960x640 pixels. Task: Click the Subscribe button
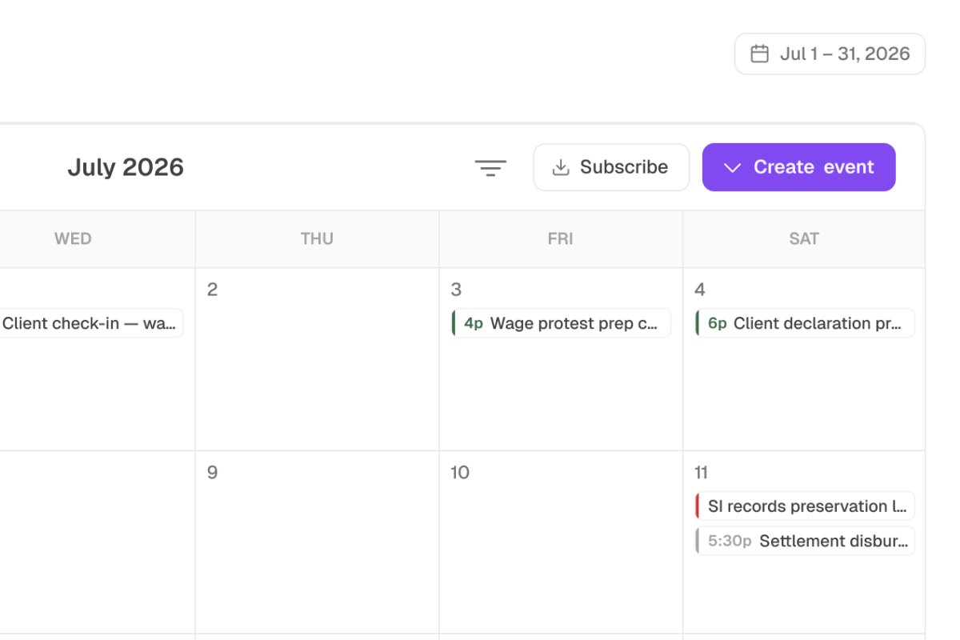(611, 167)
